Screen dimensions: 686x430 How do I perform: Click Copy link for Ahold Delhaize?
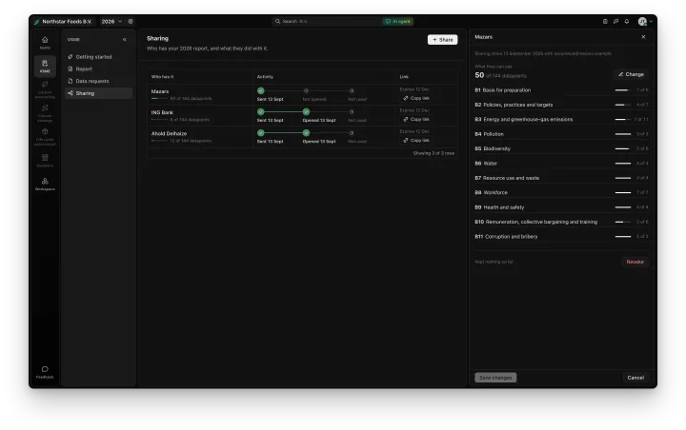(x=416, y=140)
